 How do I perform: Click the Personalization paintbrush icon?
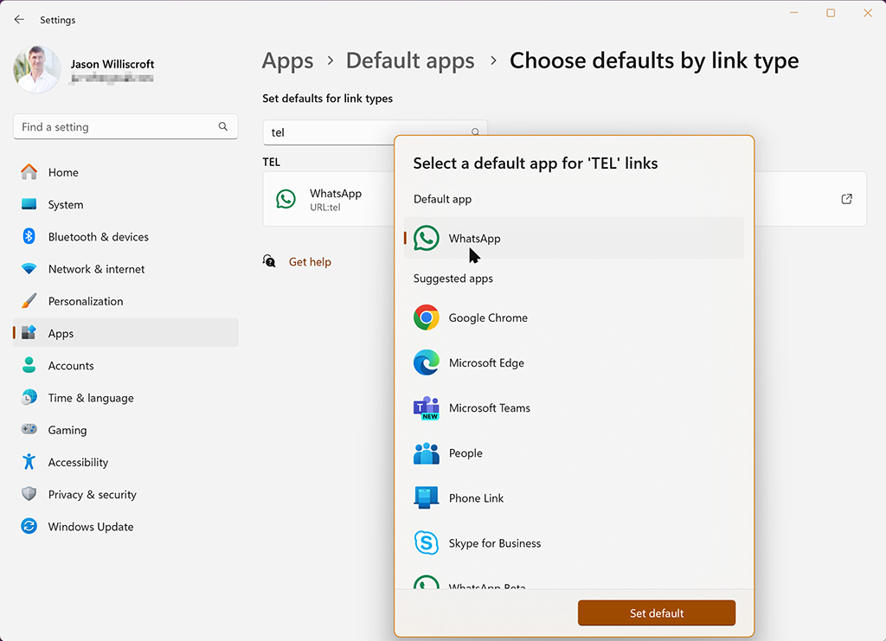pos(29,300)
